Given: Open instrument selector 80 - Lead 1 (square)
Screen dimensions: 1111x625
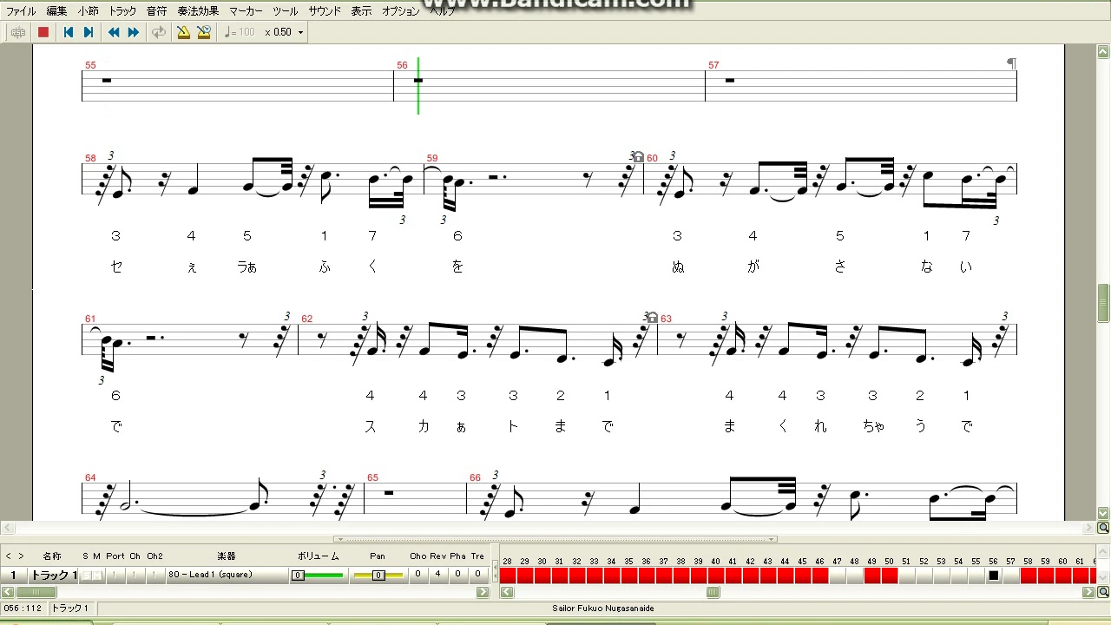Looking at the screenshot, I should 226,575.
